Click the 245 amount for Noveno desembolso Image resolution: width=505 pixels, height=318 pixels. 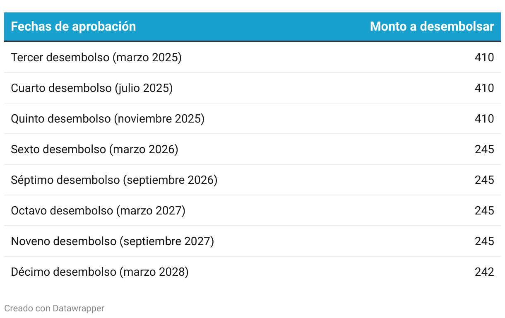click(484, 241)
